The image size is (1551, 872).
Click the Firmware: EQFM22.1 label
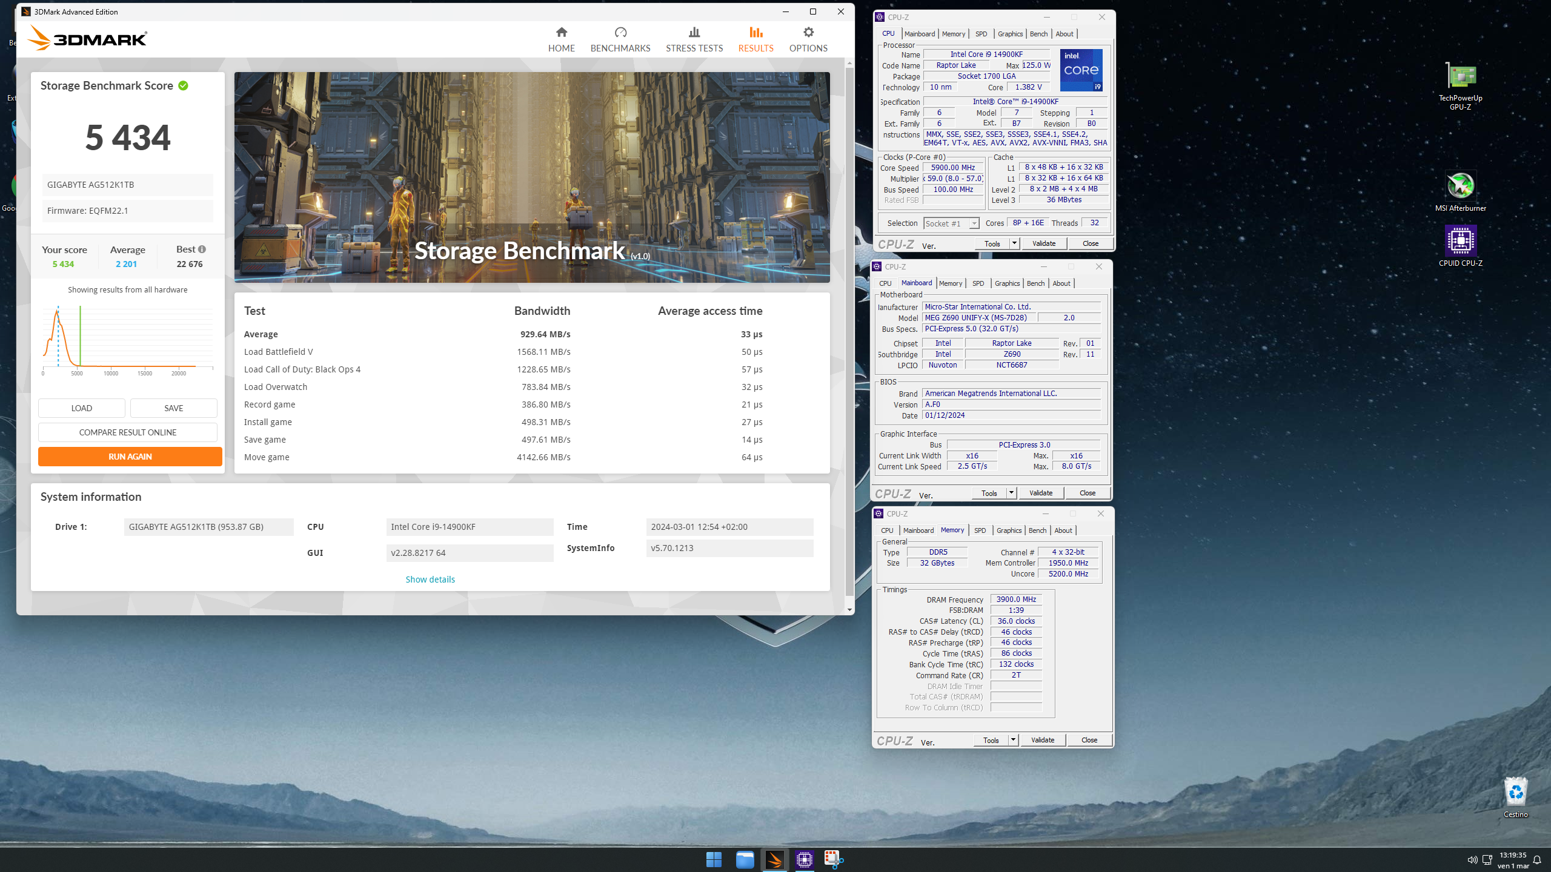click(128, 211)
